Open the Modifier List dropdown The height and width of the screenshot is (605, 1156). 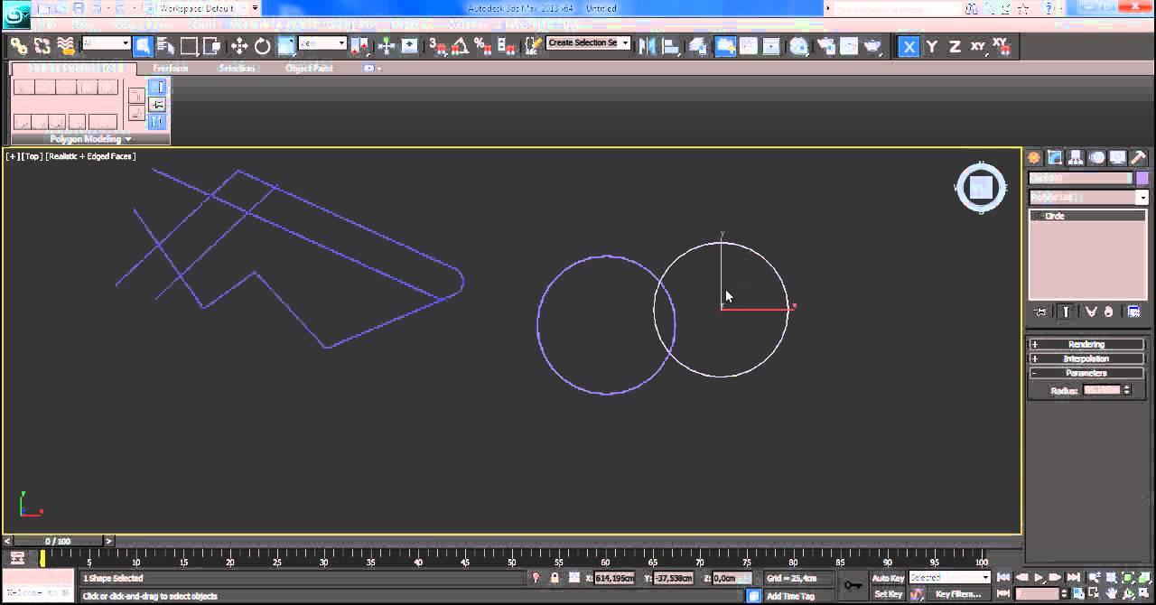1088,198
